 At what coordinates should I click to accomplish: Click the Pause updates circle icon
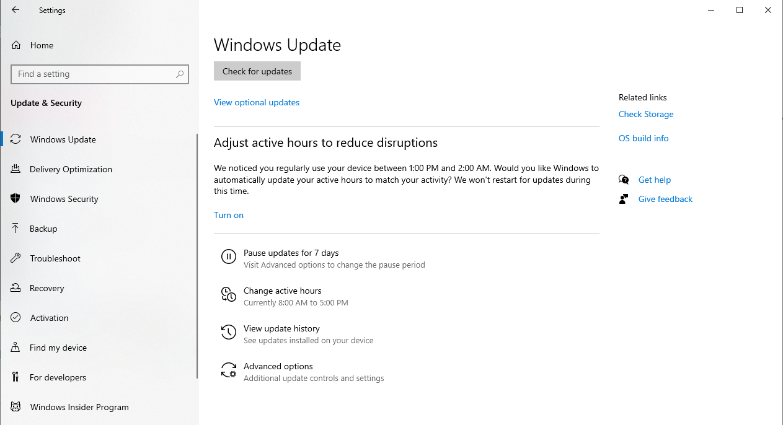pyautogui.click(x=229, y=257)
